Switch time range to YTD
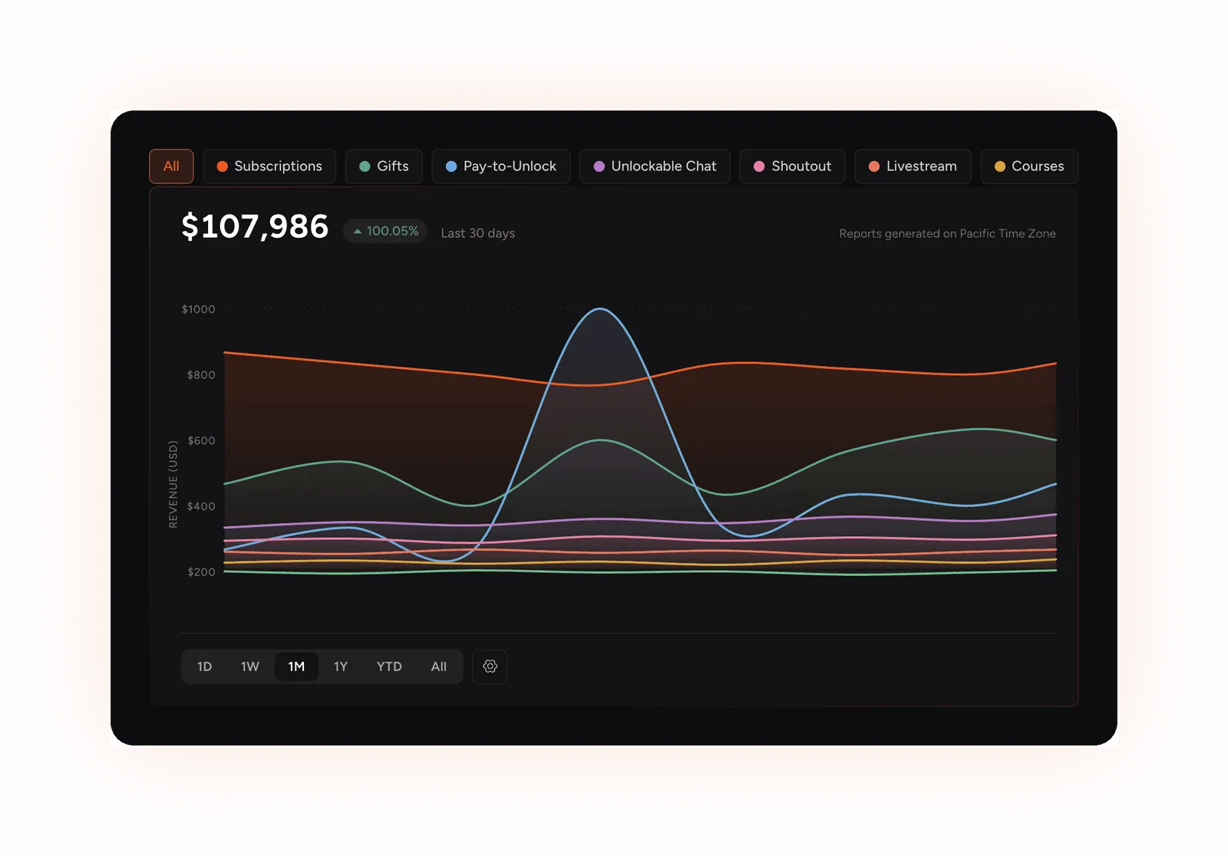The height and width of the screenshot is (856, 1228). click(389, 667)
